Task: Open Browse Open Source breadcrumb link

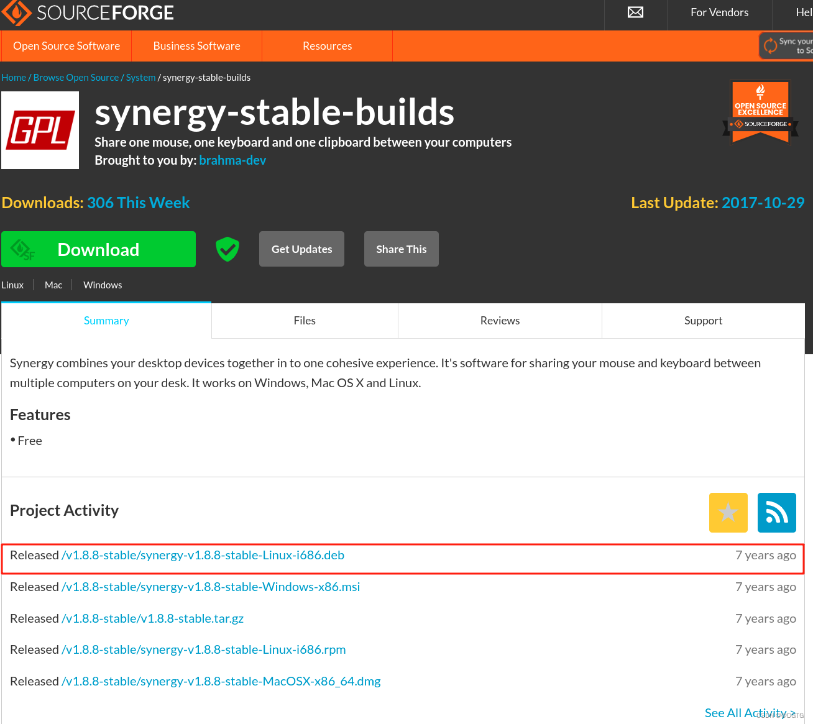Action: pos(76,78)
